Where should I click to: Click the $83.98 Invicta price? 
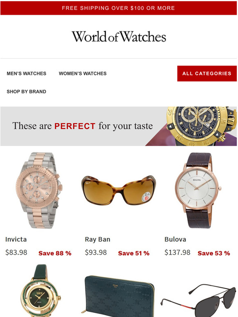[16, 253]
